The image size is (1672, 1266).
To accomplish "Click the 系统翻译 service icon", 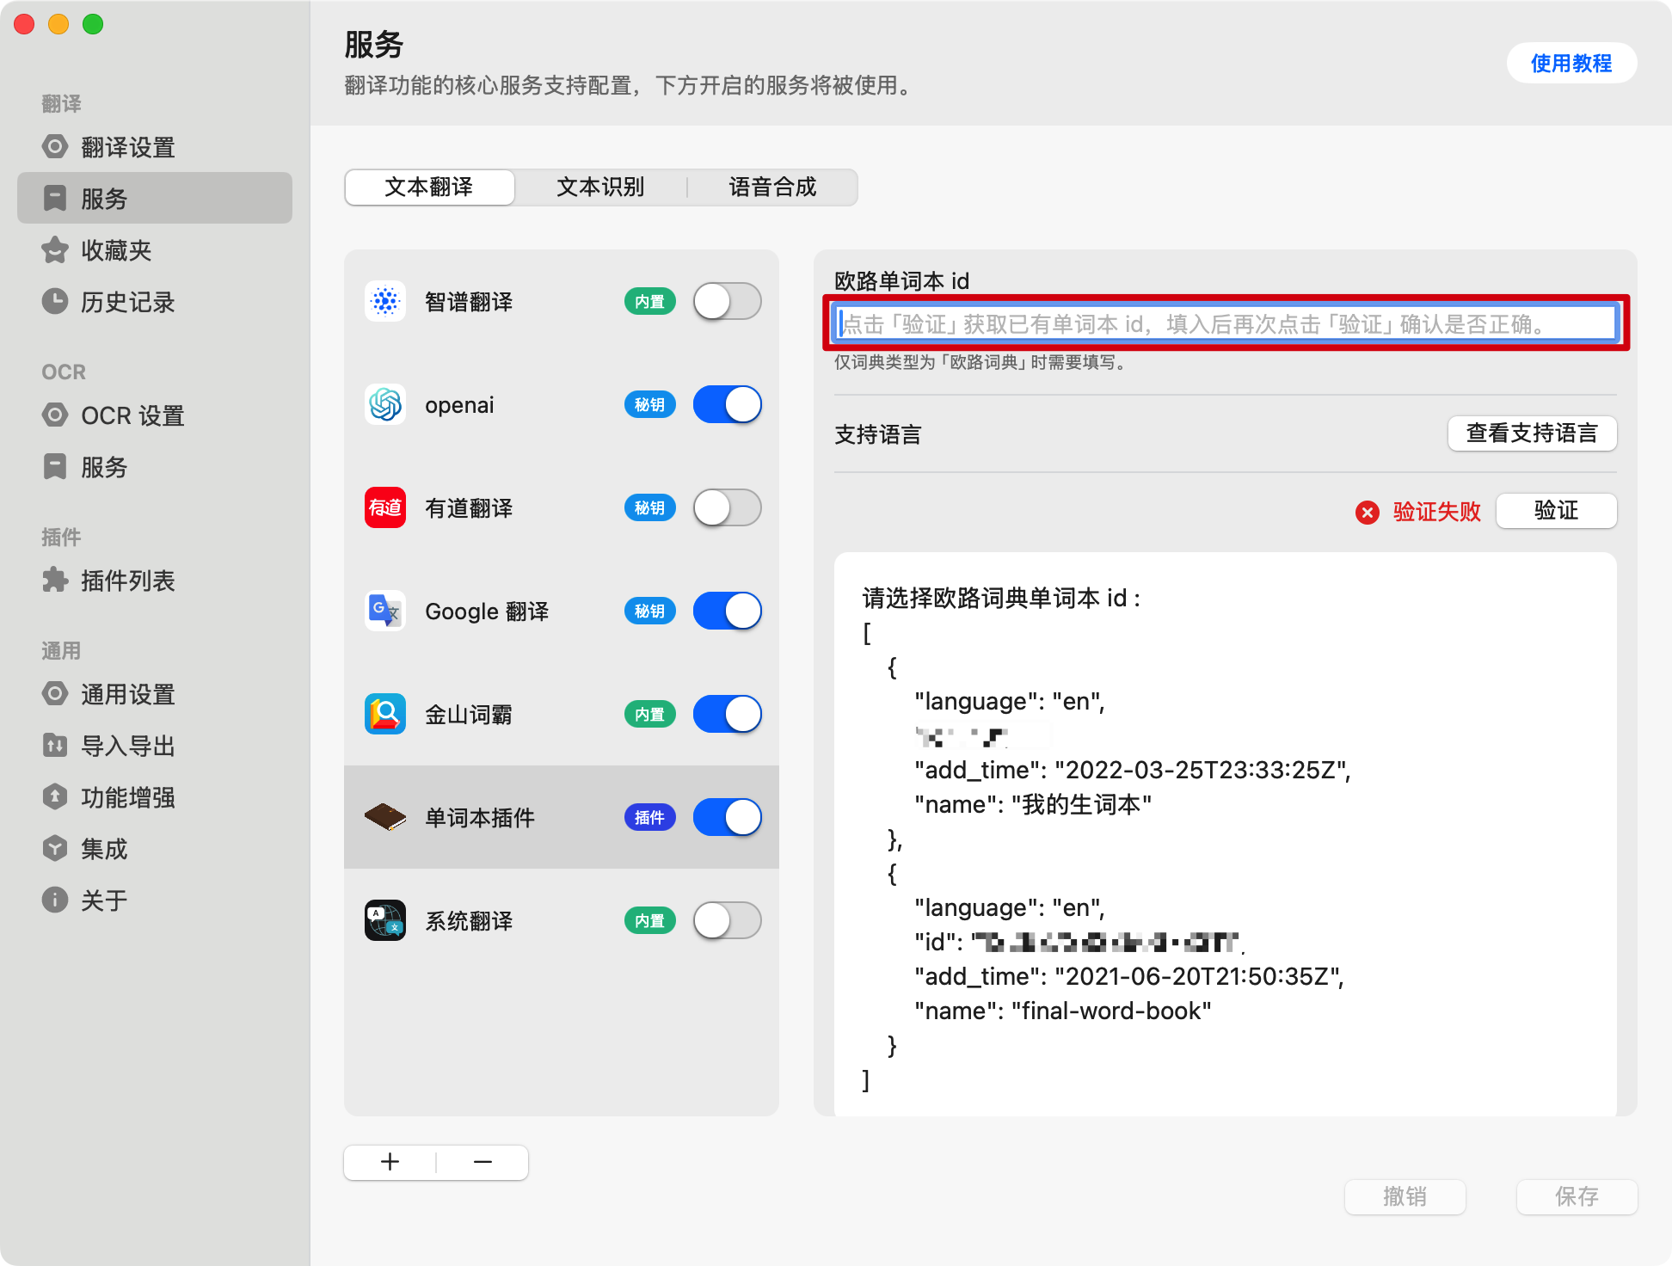I will pyautogui.click(x=384, y=920).
